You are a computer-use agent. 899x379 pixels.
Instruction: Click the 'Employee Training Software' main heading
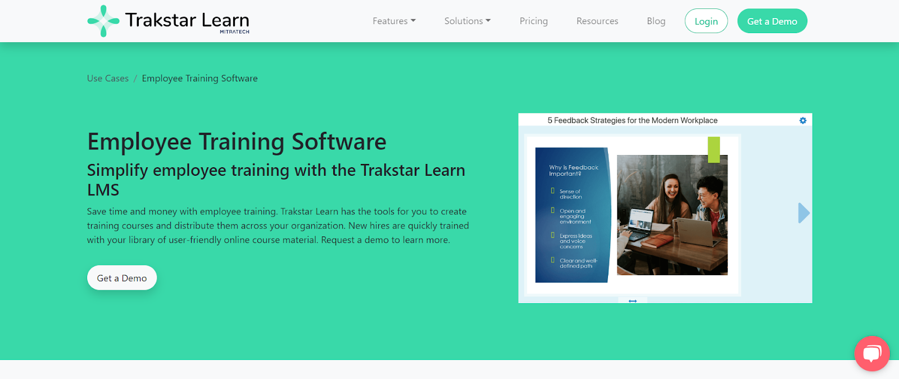[x=237, y=141]
